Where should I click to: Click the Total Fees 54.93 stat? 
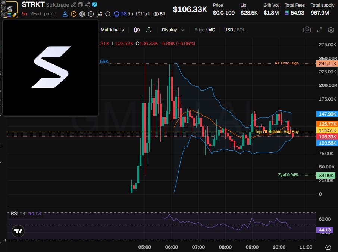click(294, 9)
